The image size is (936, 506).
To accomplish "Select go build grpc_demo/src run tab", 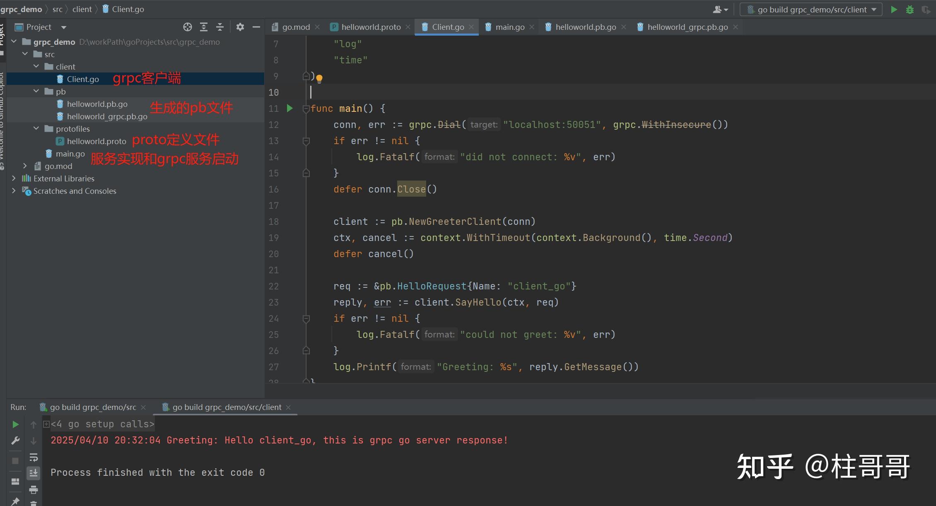I will (93, 407).
